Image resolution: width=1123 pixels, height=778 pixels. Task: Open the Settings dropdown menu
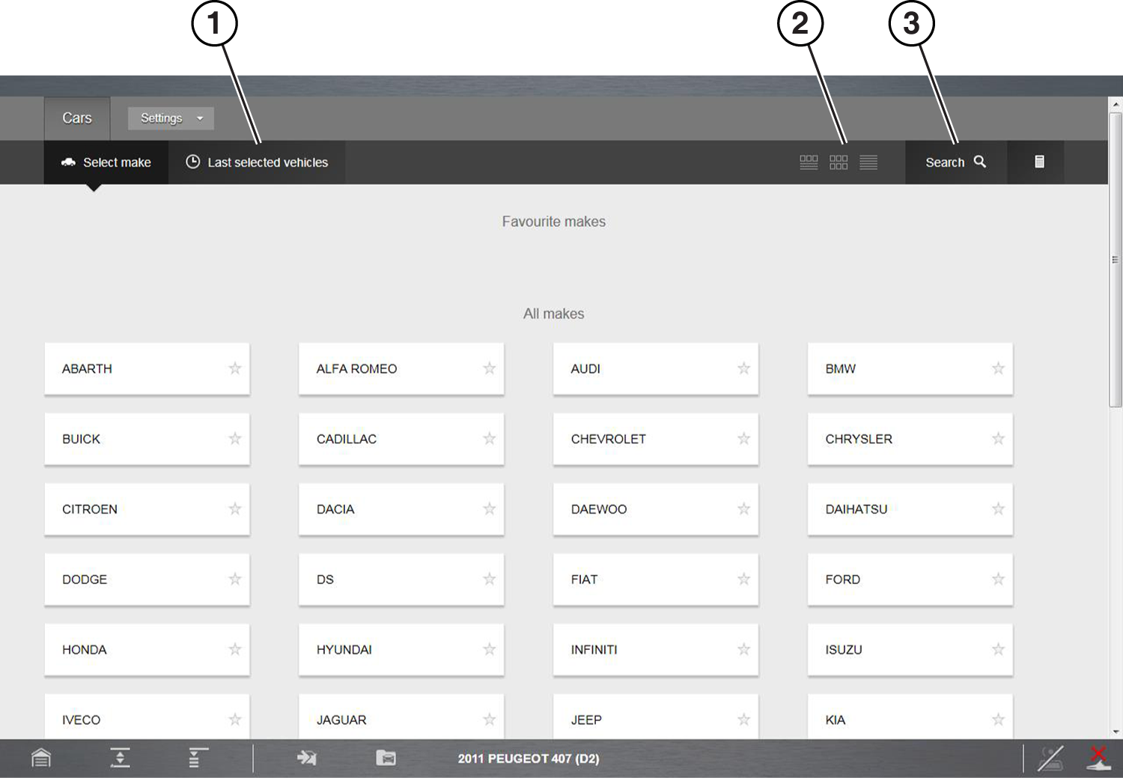coord(171,118)
